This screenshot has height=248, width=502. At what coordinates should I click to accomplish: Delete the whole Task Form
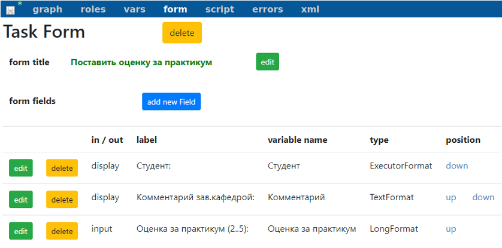(x=182, y=32)
